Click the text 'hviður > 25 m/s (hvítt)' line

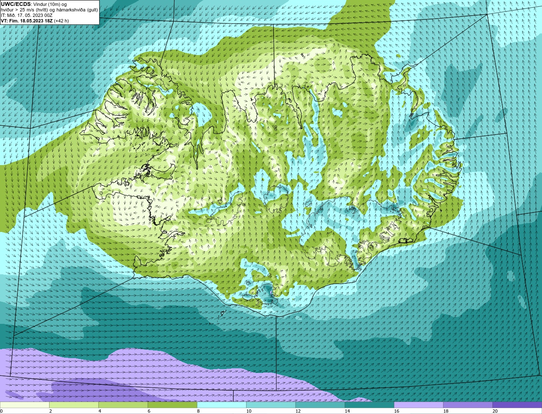[x=50, y=10]
